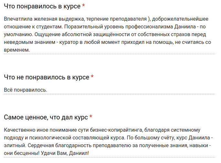This screenshot has width=221, height=163.
Task: Place cursor after 'Удачи Вам, Даниил!'
Action: pyautogui.click(x=89, y=153)
